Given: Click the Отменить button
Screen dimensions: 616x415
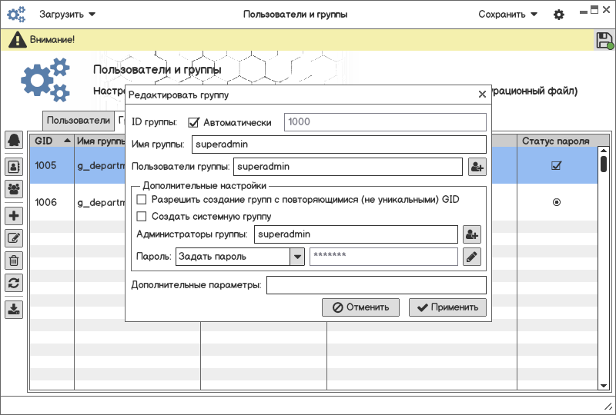Looking at the screenshot, I should [x=360, y=307].
